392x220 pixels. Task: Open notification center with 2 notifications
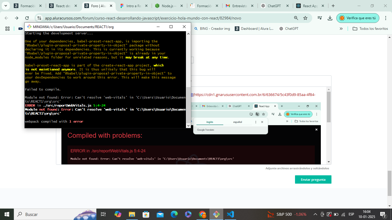point(383,214)
